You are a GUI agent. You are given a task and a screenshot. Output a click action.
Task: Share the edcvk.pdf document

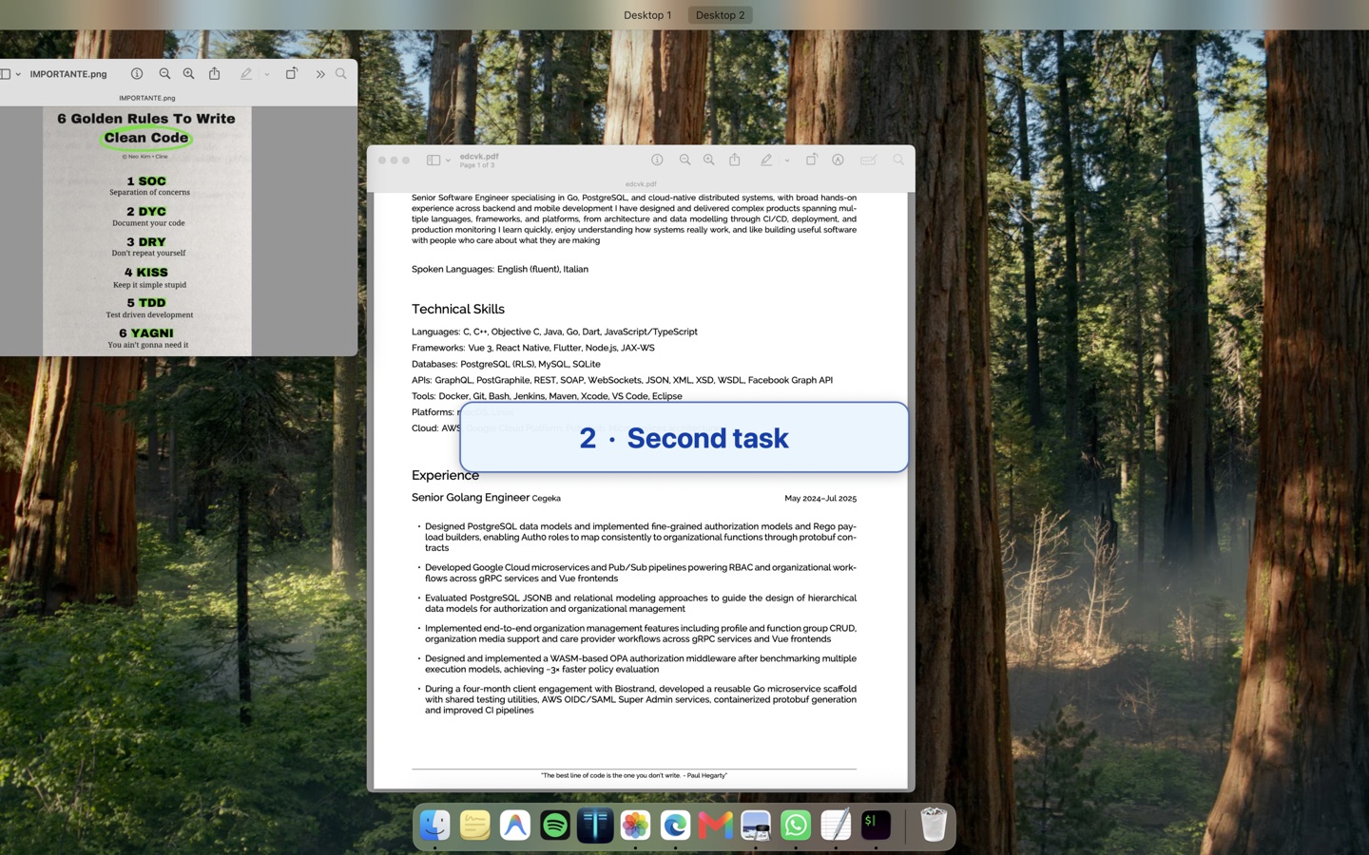(x=735, y=161)
